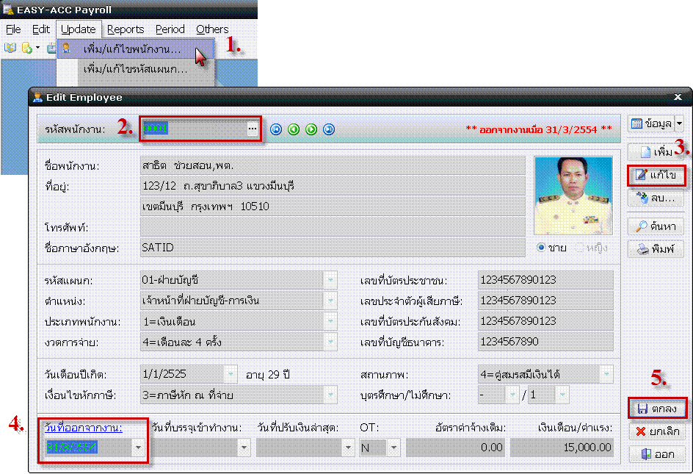Go to next employee record arrow
The image size is (693, 474).
(x=311, y=129)
